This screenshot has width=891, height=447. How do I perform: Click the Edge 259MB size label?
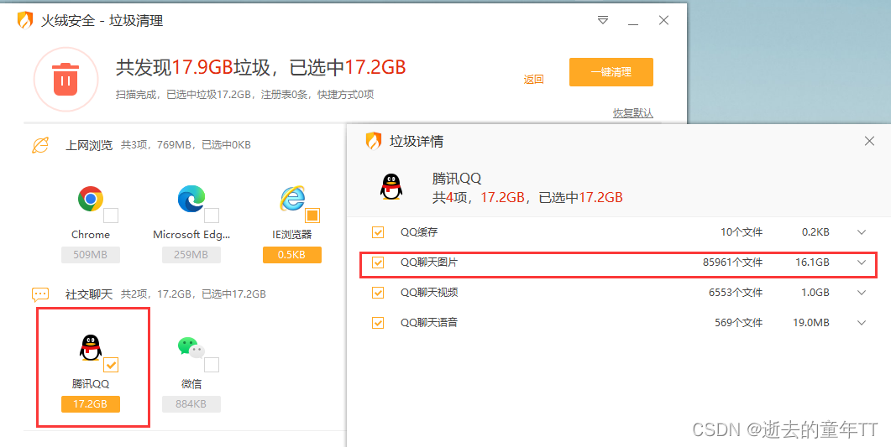click(x=191, y=255)
